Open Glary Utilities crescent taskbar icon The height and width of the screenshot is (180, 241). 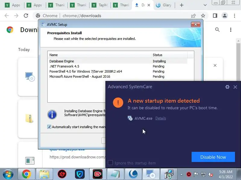point(133,174)
